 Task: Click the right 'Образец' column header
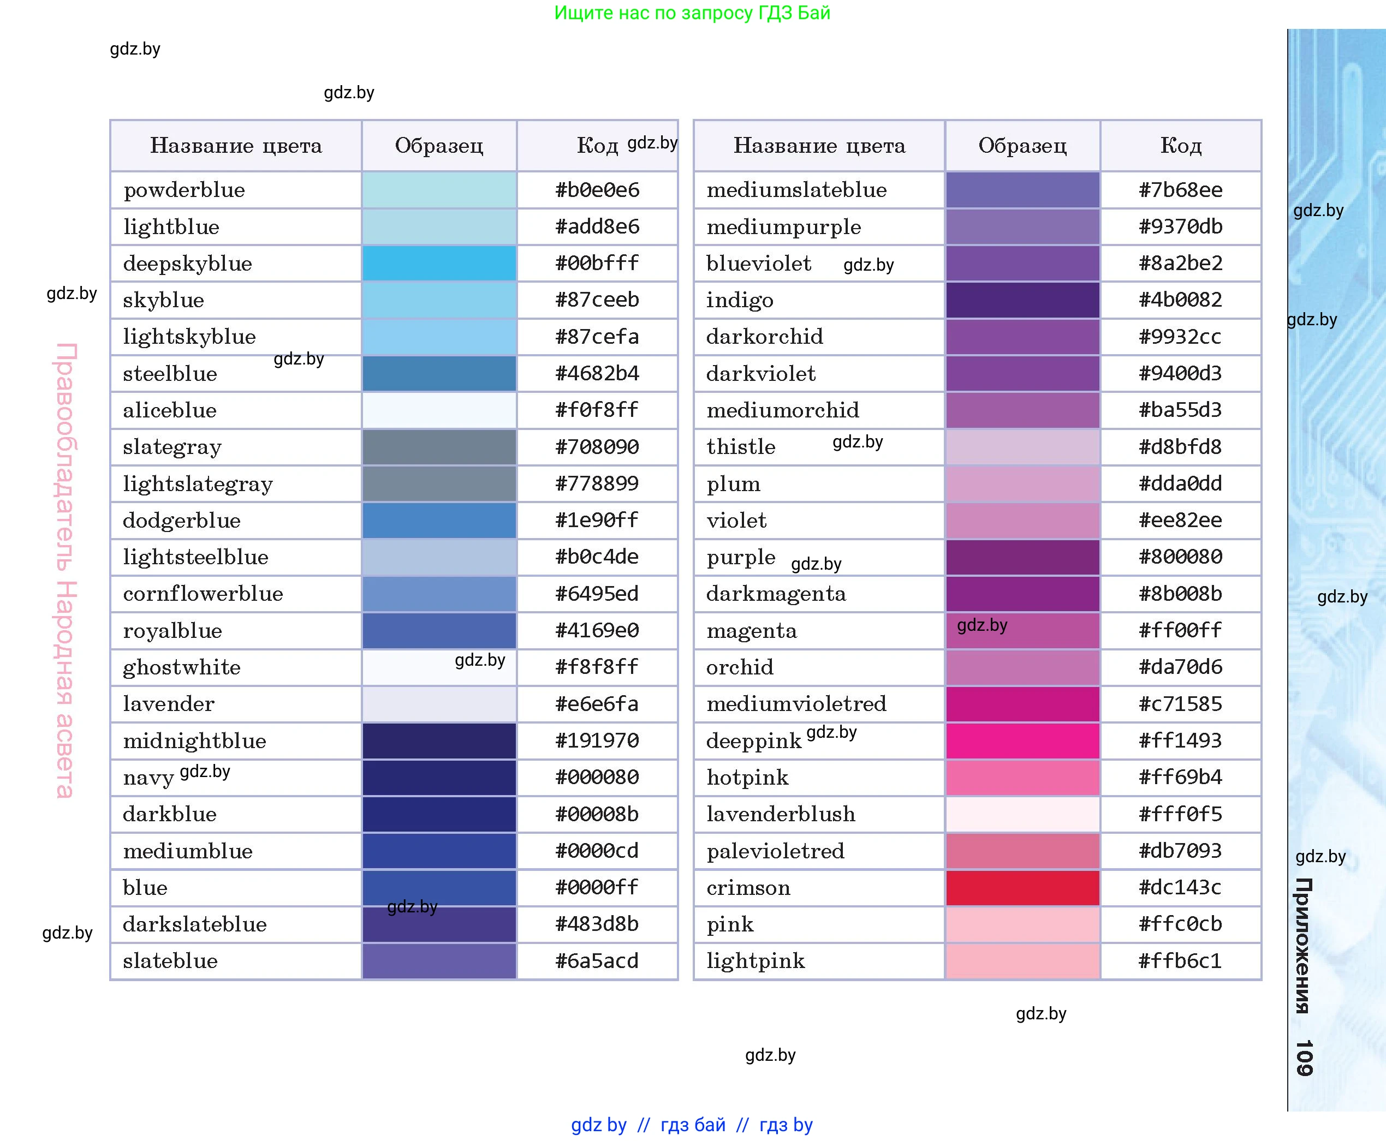(1022, 145)
